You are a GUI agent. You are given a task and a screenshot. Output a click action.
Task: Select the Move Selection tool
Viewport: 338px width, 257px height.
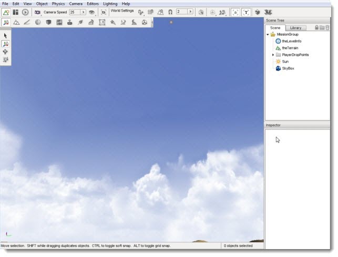tap(5, 44)
